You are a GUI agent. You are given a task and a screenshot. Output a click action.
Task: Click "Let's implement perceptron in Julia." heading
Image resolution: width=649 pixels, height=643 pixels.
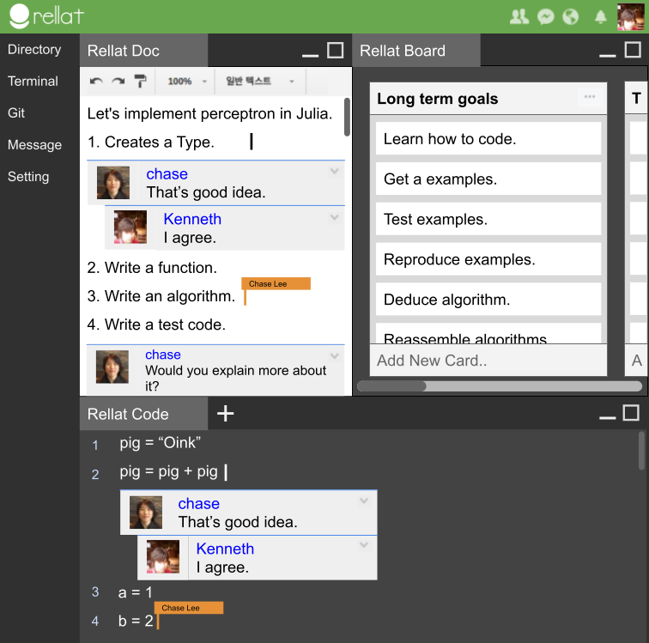click(209, 113)
